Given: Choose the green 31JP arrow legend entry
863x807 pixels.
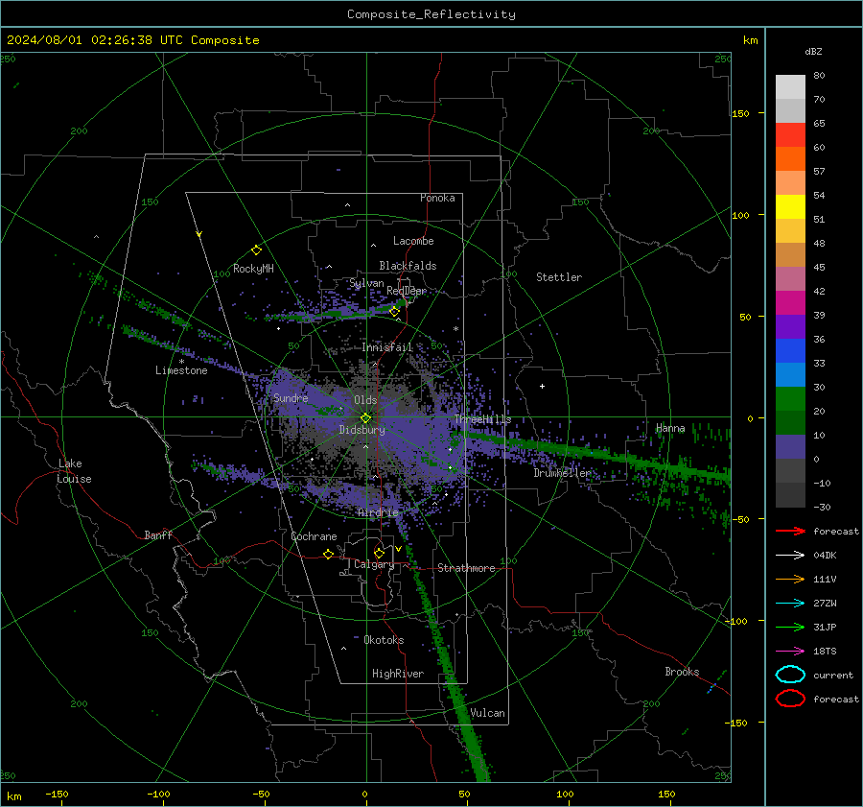Looking at the screenshot, I should 790,627.
